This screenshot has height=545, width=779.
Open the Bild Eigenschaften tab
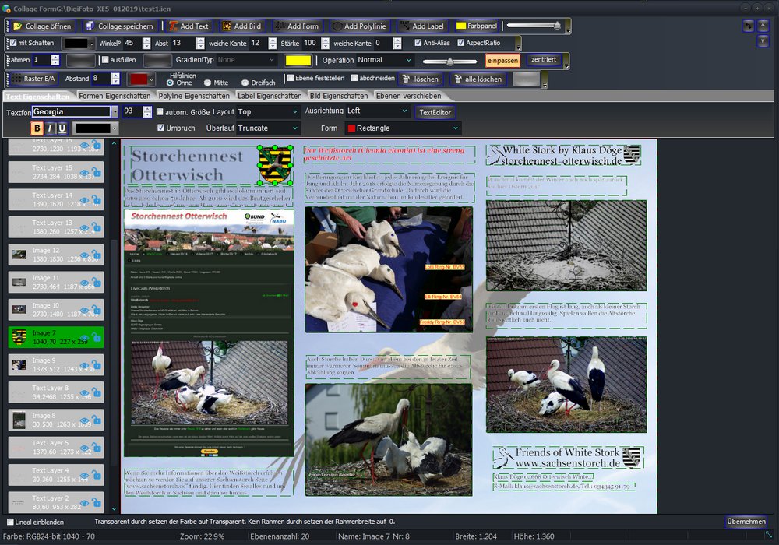338,96
